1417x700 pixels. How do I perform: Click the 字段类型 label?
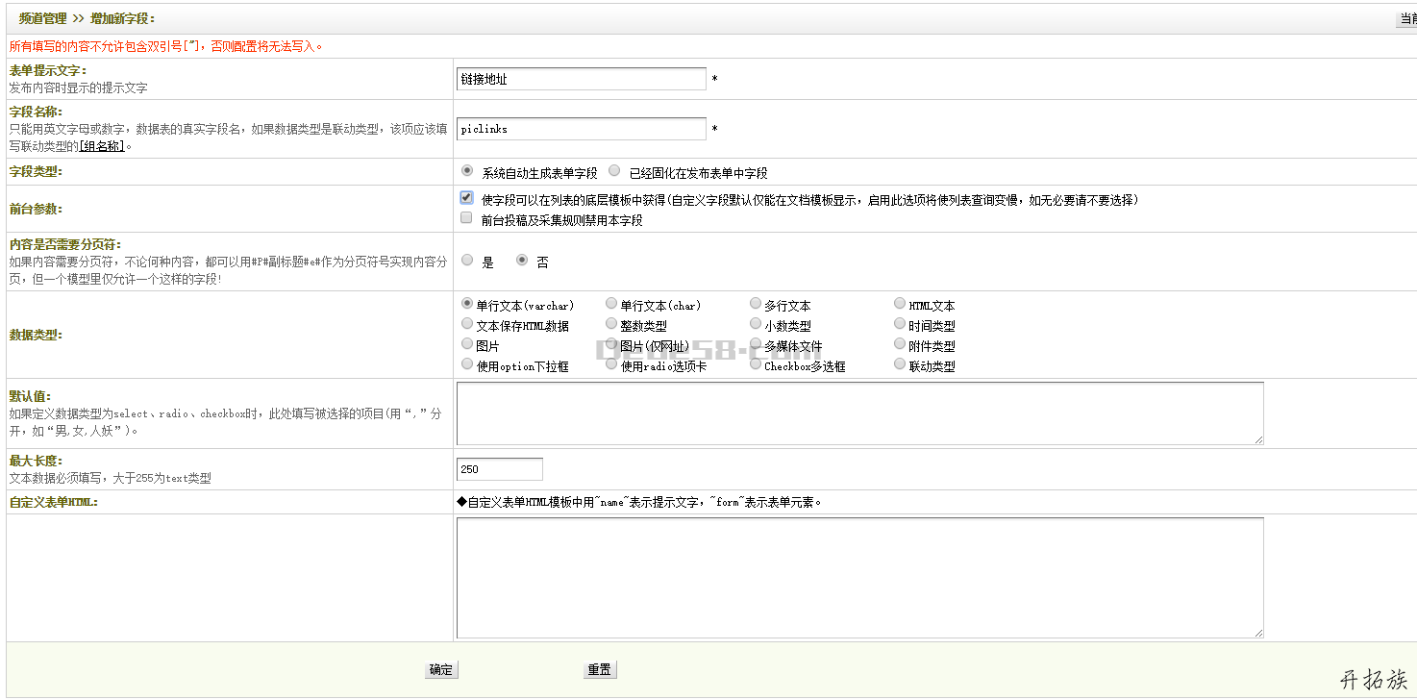(36, 172)
